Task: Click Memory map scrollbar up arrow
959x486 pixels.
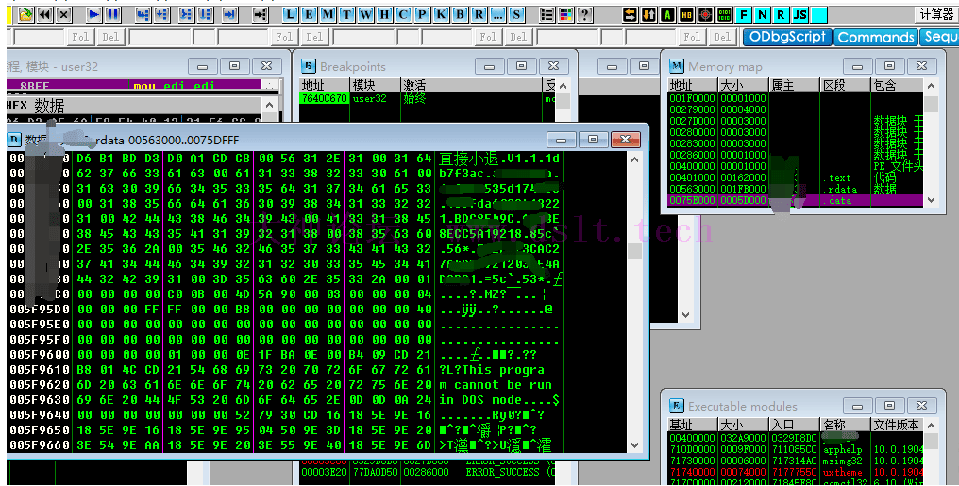Action: tap(931, 85)
